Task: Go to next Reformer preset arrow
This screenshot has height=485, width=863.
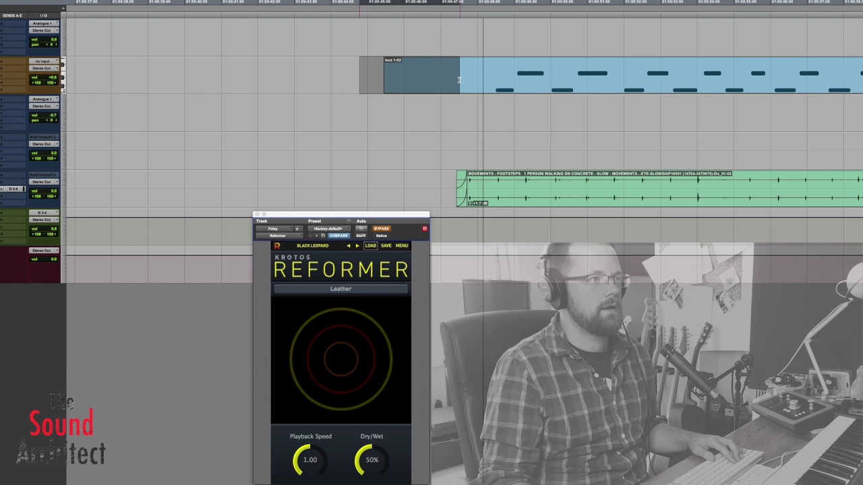Action: tap(357, 246)
